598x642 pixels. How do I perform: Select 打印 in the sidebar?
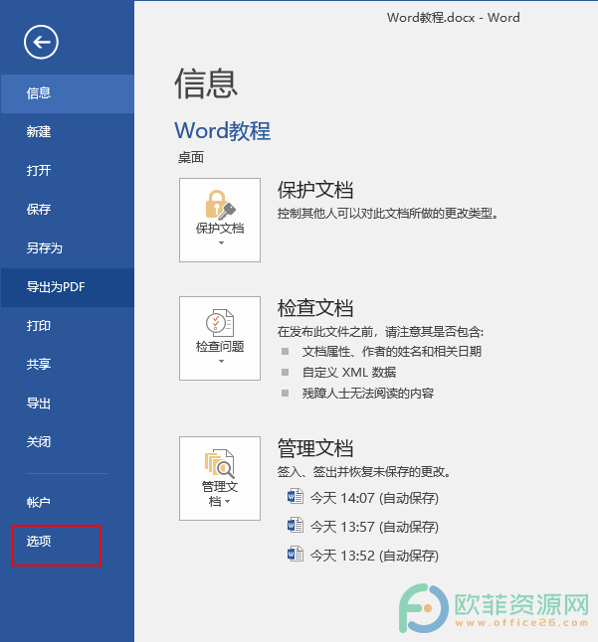[68, 326]
